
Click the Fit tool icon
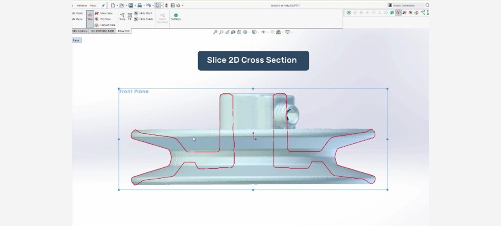(x=130, y=17)
